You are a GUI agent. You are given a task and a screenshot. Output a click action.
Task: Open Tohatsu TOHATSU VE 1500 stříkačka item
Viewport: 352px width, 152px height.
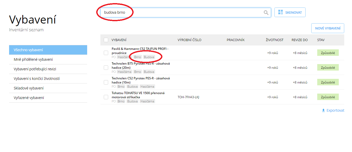138,95
